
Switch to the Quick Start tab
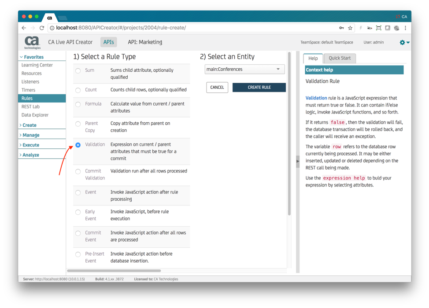340,58
